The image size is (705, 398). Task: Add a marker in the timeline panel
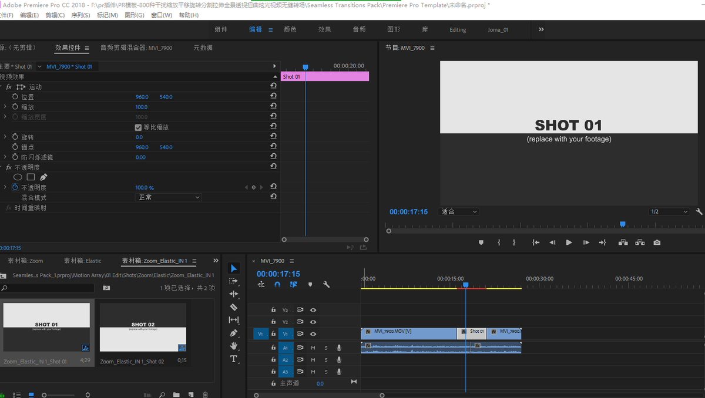[310, 285]
